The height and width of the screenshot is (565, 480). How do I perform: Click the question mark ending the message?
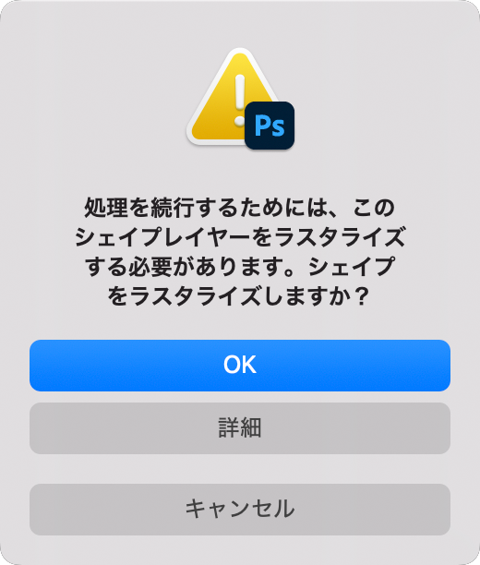(361, 296)
